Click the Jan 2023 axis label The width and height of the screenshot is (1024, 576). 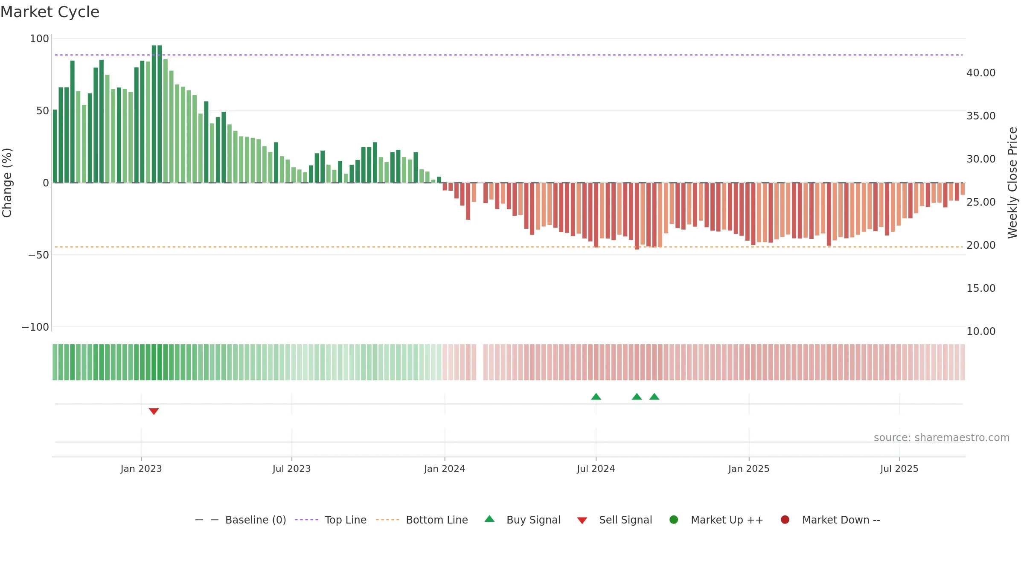pyautogui.click(x=141, y=468)
